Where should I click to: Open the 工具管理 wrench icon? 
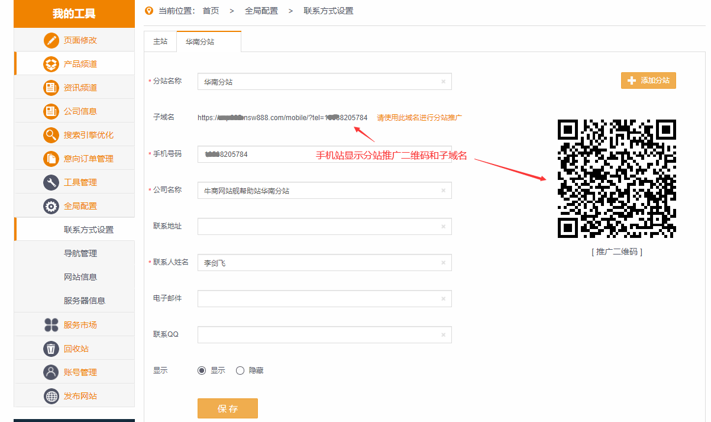pyautogui.click(x=51, y=182)
